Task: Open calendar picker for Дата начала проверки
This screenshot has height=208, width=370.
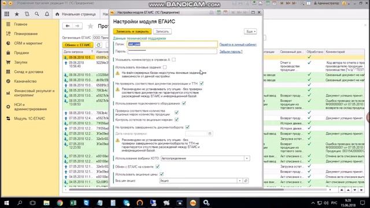Action: pyautogui.click(x=210, y=133)
